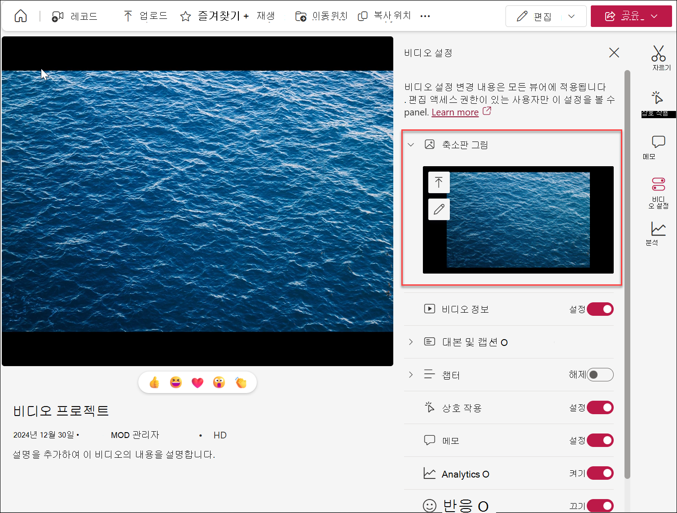This screenshot has width=677, height=513.
Task: Add video to 즐겨찾기 favorites
Action: pos(215,16)
